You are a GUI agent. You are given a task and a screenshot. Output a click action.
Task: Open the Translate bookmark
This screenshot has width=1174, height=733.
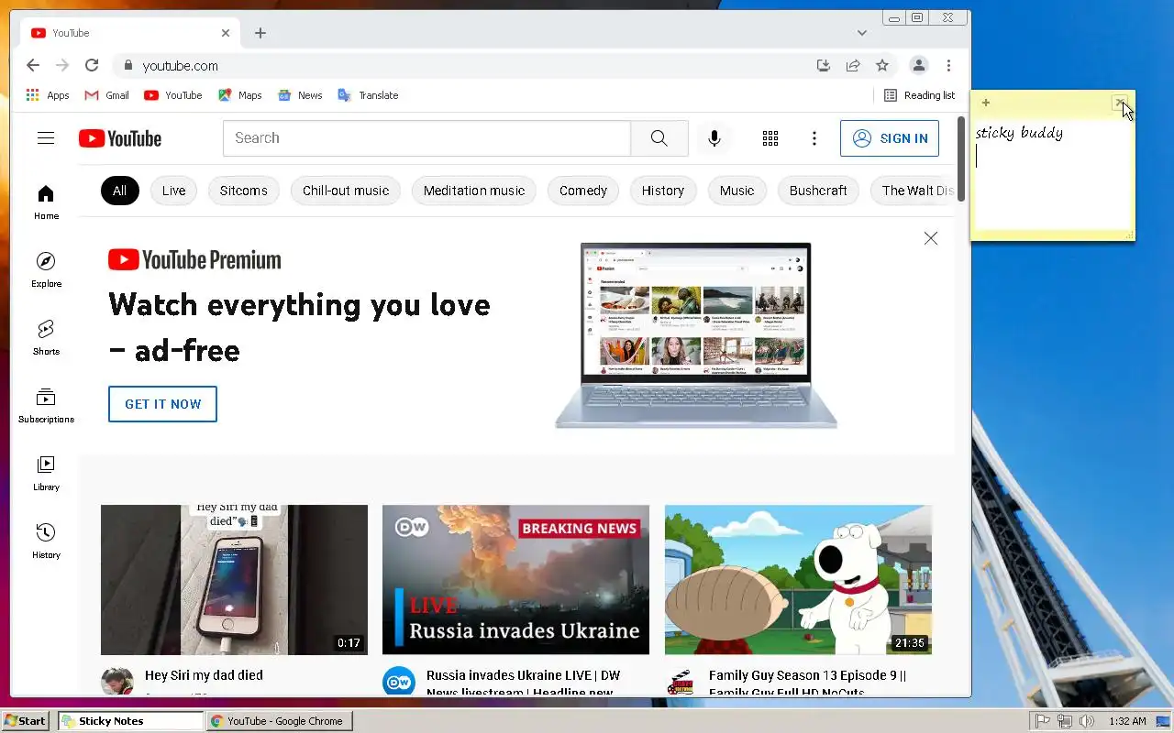click(x=368, y=95)
